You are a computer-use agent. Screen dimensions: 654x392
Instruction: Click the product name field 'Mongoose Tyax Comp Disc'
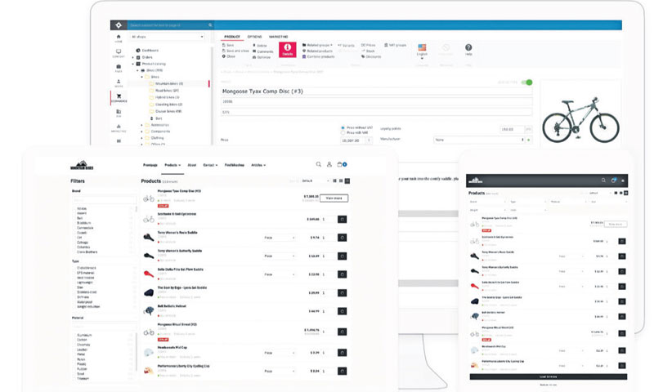[x=376, y=91]
